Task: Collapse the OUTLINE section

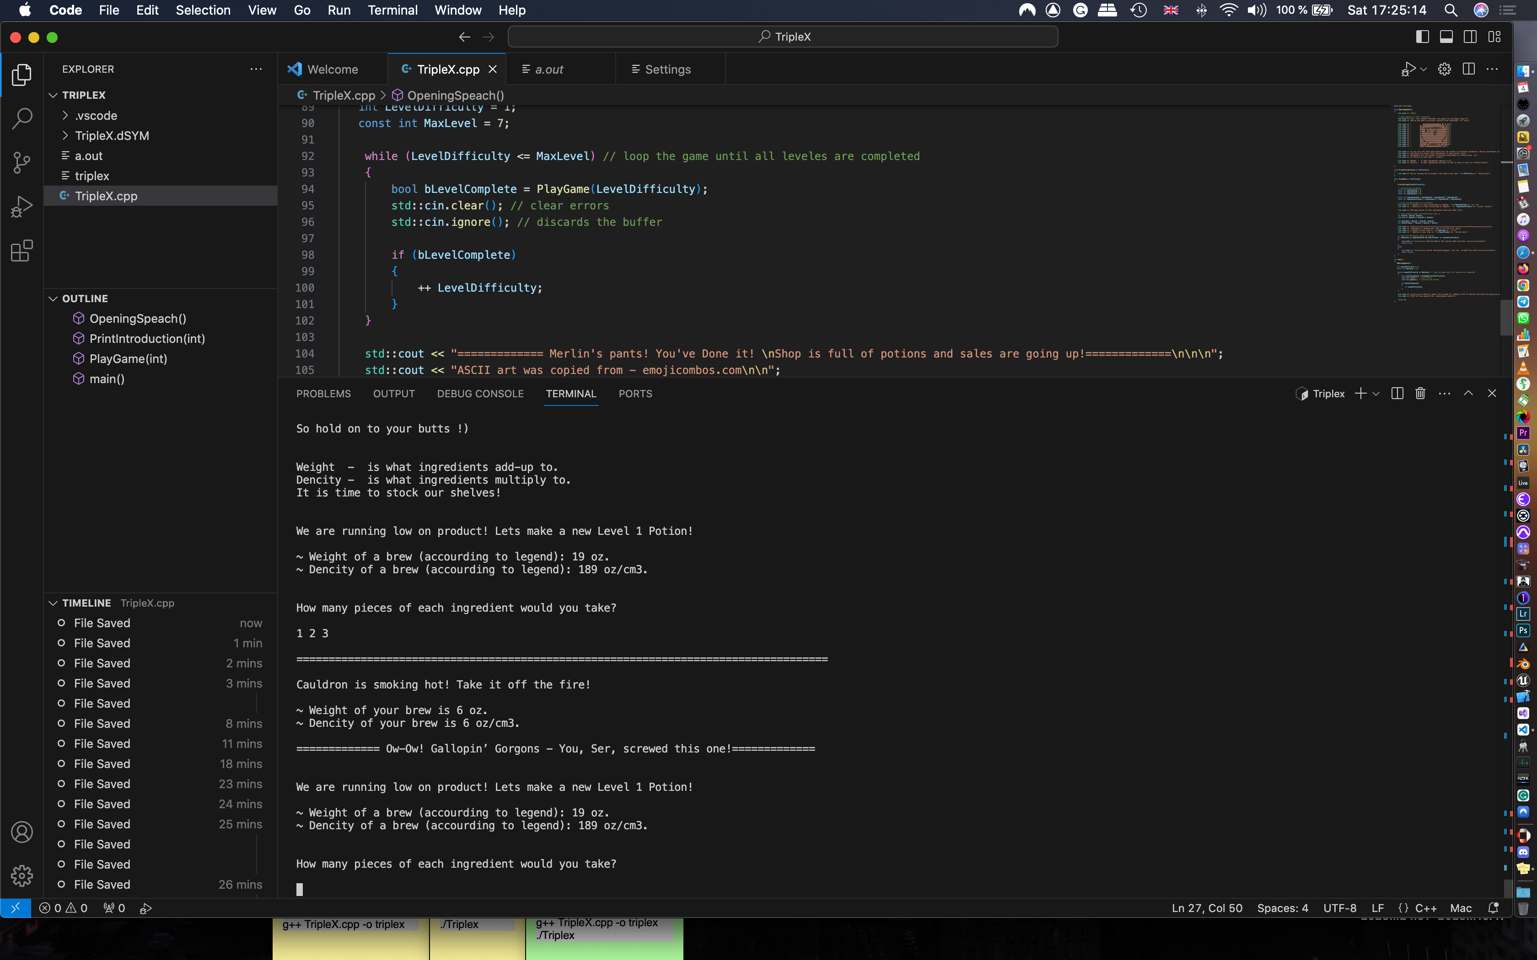Action: 85,299
